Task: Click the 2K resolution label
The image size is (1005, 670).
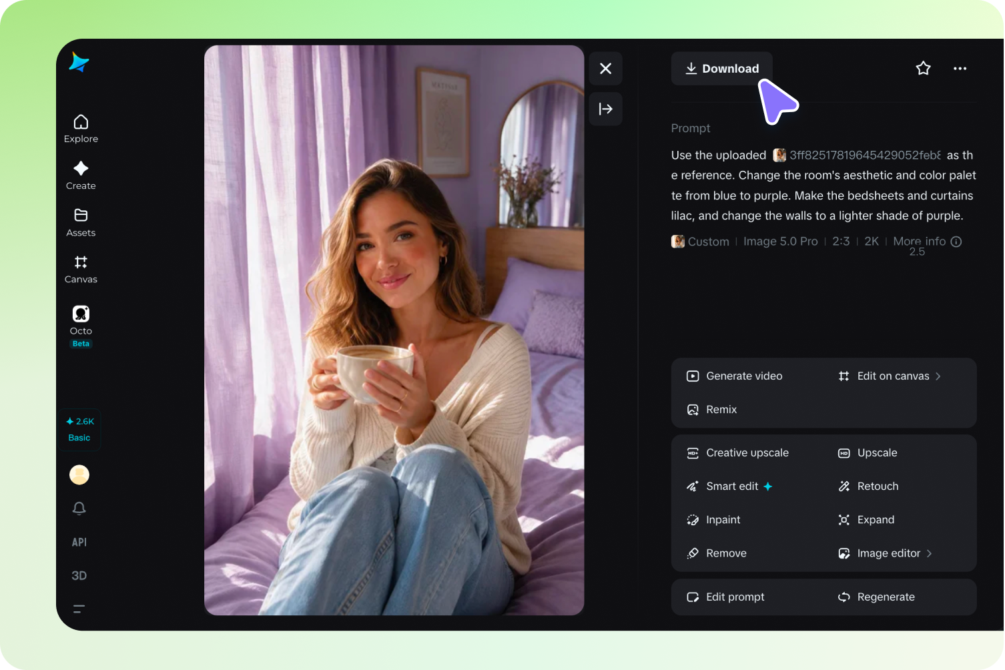Action: tap(872, 242)
